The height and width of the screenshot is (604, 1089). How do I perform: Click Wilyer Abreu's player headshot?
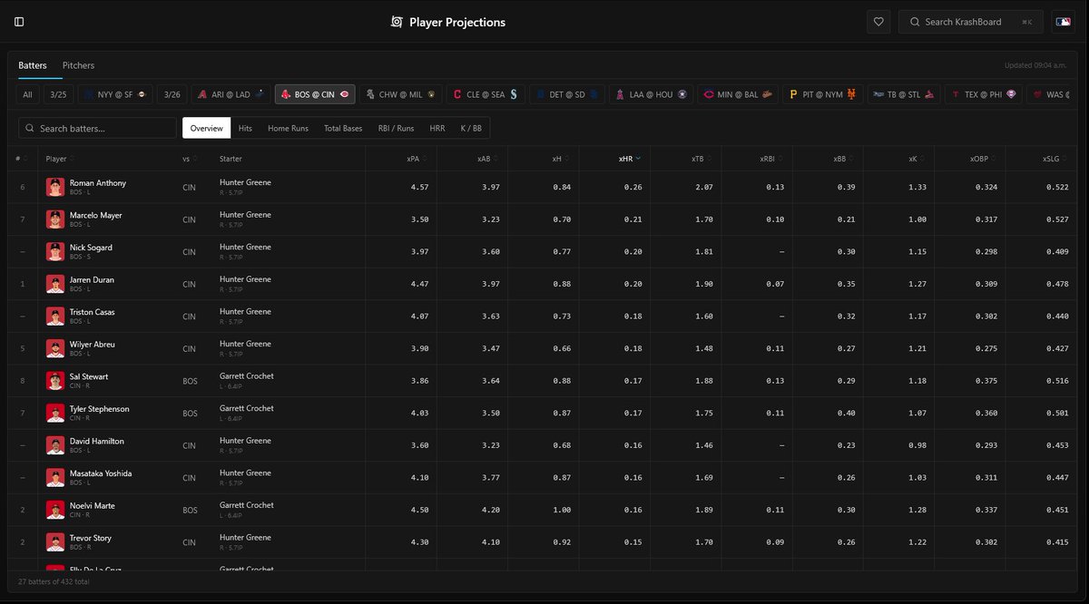(x=55, y=349)
